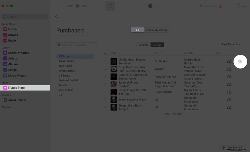This screenshot has height=152, width=250.
Task: Select Poets of the Fall in artist list
Action: tap(68, 80)
